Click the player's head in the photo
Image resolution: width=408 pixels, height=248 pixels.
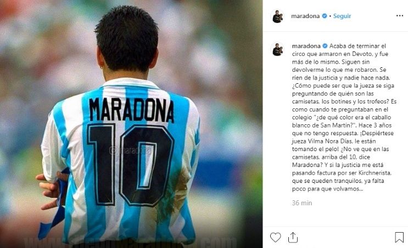click(127, 39)
